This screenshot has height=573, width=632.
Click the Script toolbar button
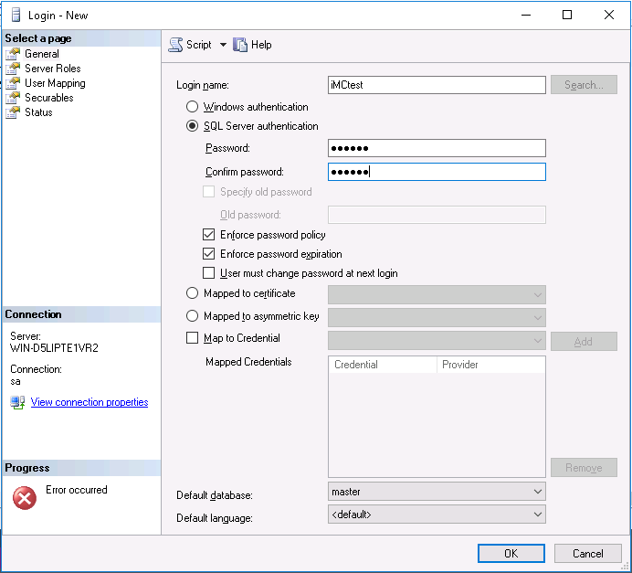(x=190, y=45)
